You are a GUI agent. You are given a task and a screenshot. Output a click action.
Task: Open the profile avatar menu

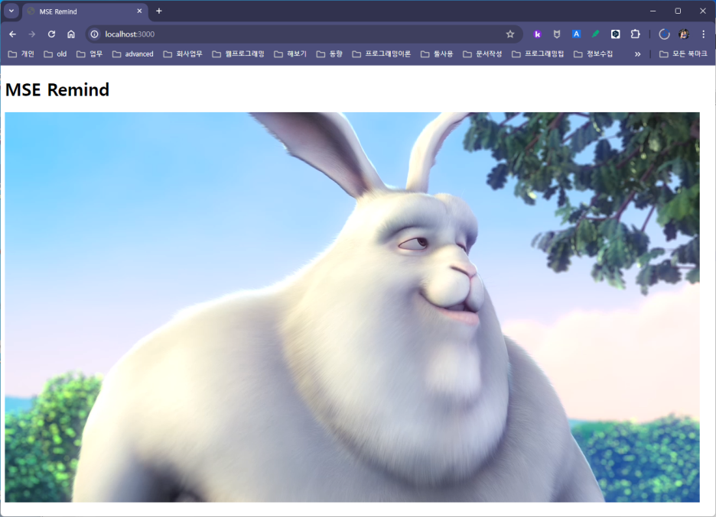[684, 34]
